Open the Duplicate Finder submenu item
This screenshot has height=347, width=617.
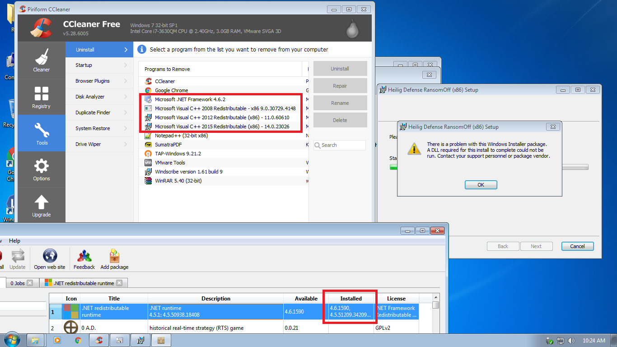pos(99,113)
